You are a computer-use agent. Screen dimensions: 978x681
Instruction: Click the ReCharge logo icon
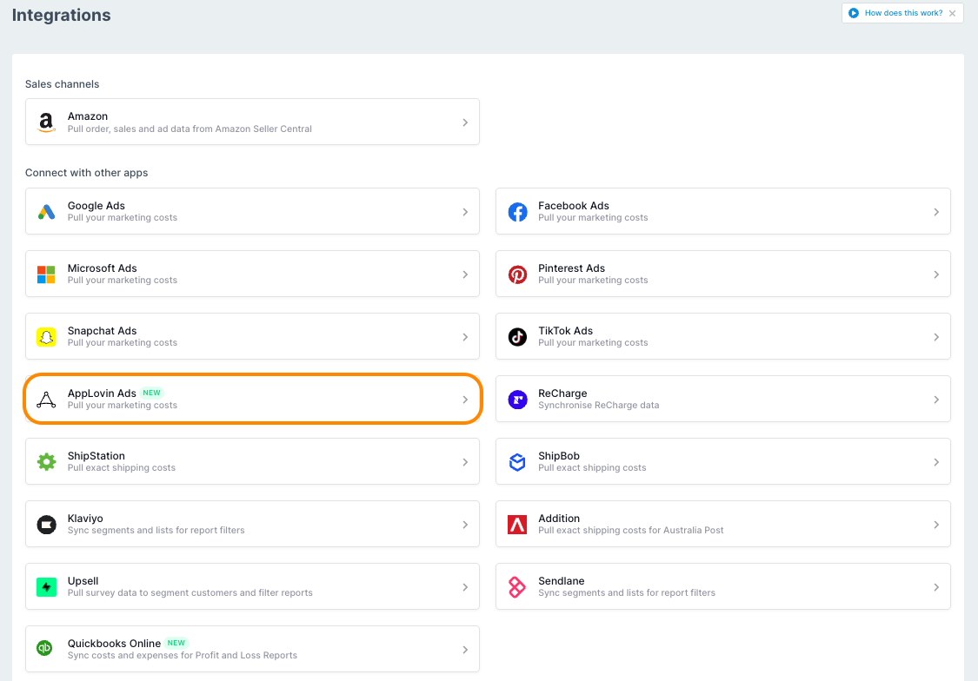point(517,400)
